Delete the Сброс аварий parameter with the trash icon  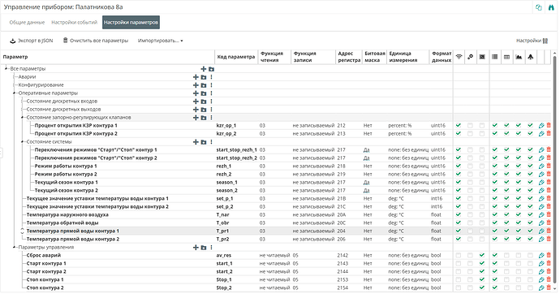point(549,255)
